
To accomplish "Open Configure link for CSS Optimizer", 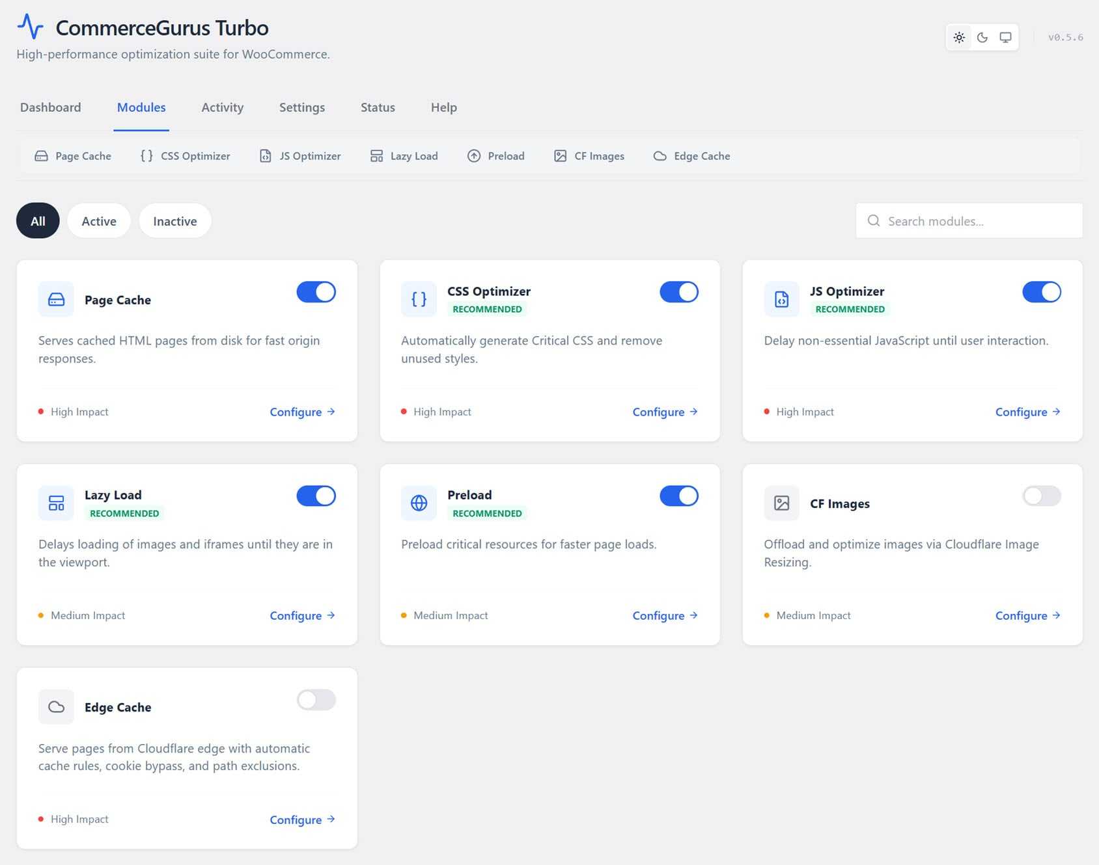I will pos(665,412).
